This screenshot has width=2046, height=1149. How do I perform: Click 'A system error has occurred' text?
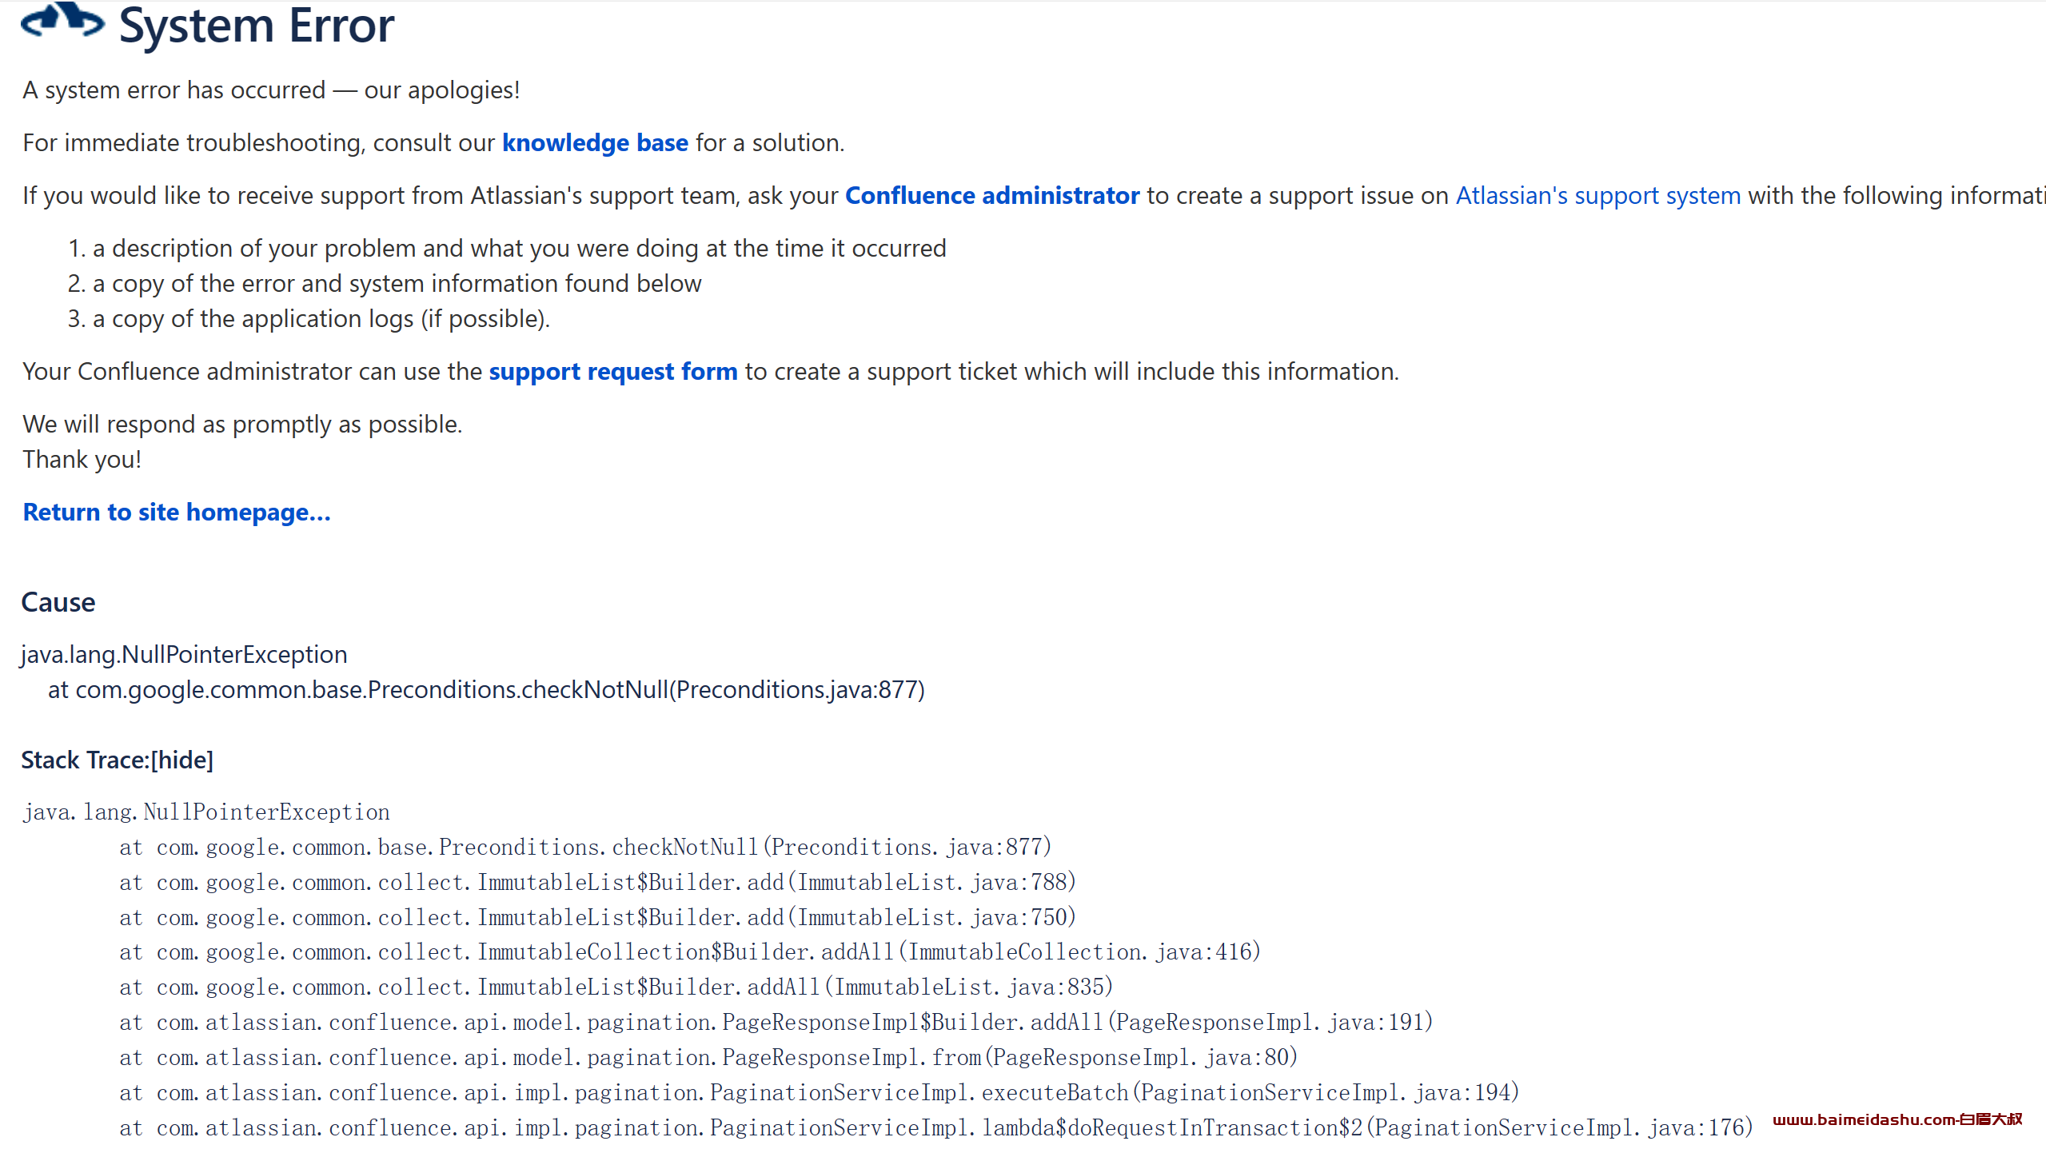pyautogui.click(x=271, y=90)
